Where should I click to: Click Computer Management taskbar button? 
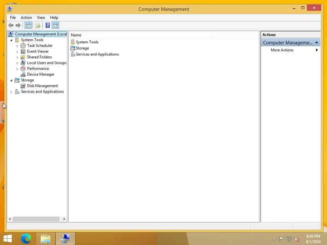pos(65,239)
